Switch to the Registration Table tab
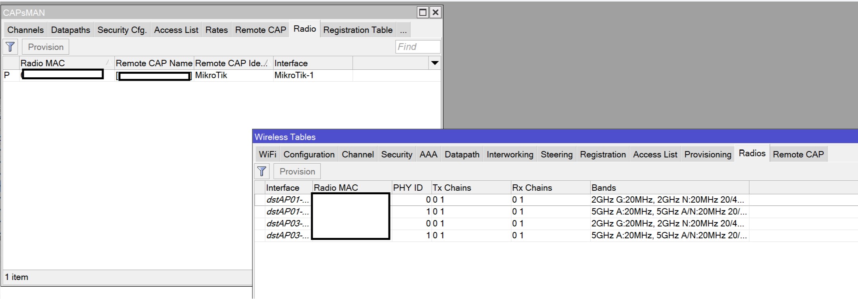Image resolution: width=858 pixels, height=299 pixels. [358, 30]
